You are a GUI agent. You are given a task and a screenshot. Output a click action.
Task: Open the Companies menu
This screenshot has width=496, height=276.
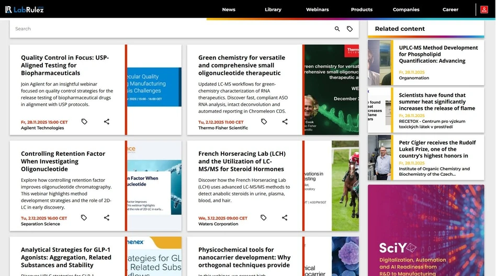pyautogui.click(x=406, y=9)
